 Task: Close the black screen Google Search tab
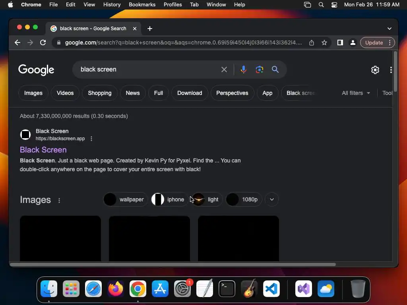point(135,29)
